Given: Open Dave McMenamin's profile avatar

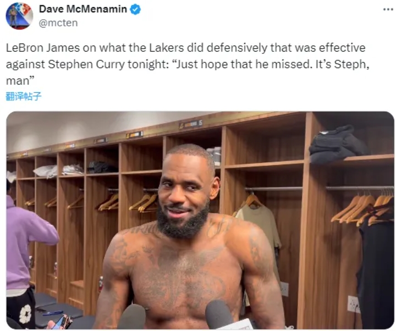Looking at the screenshot, I should 19,16.
